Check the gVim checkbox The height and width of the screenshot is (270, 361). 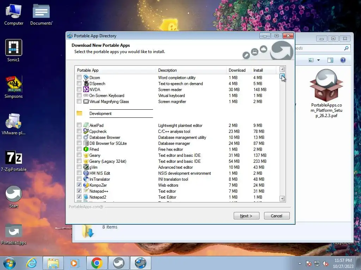[x=79, y=167]
